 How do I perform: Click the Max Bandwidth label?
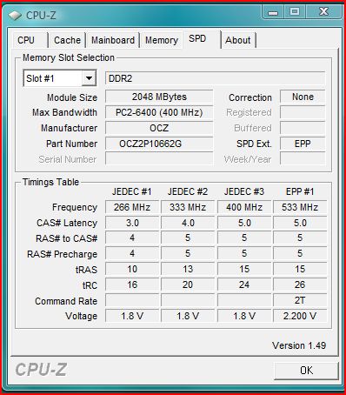64,112
